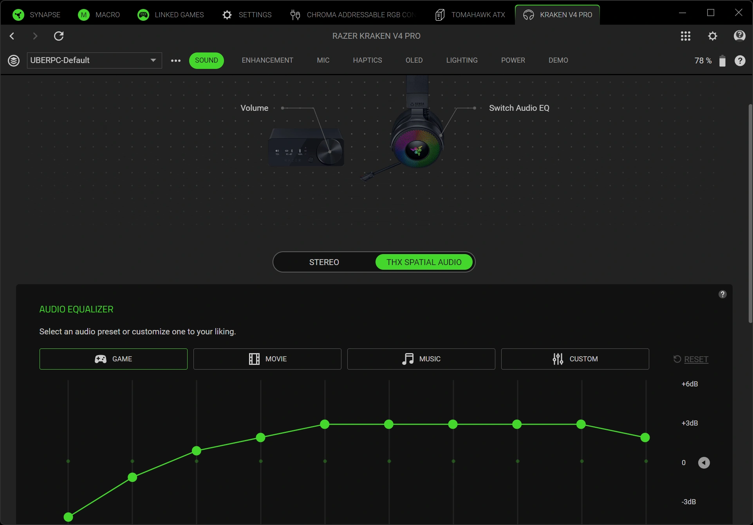Go to the ENHANCEMENT section

tap(267, 60)
